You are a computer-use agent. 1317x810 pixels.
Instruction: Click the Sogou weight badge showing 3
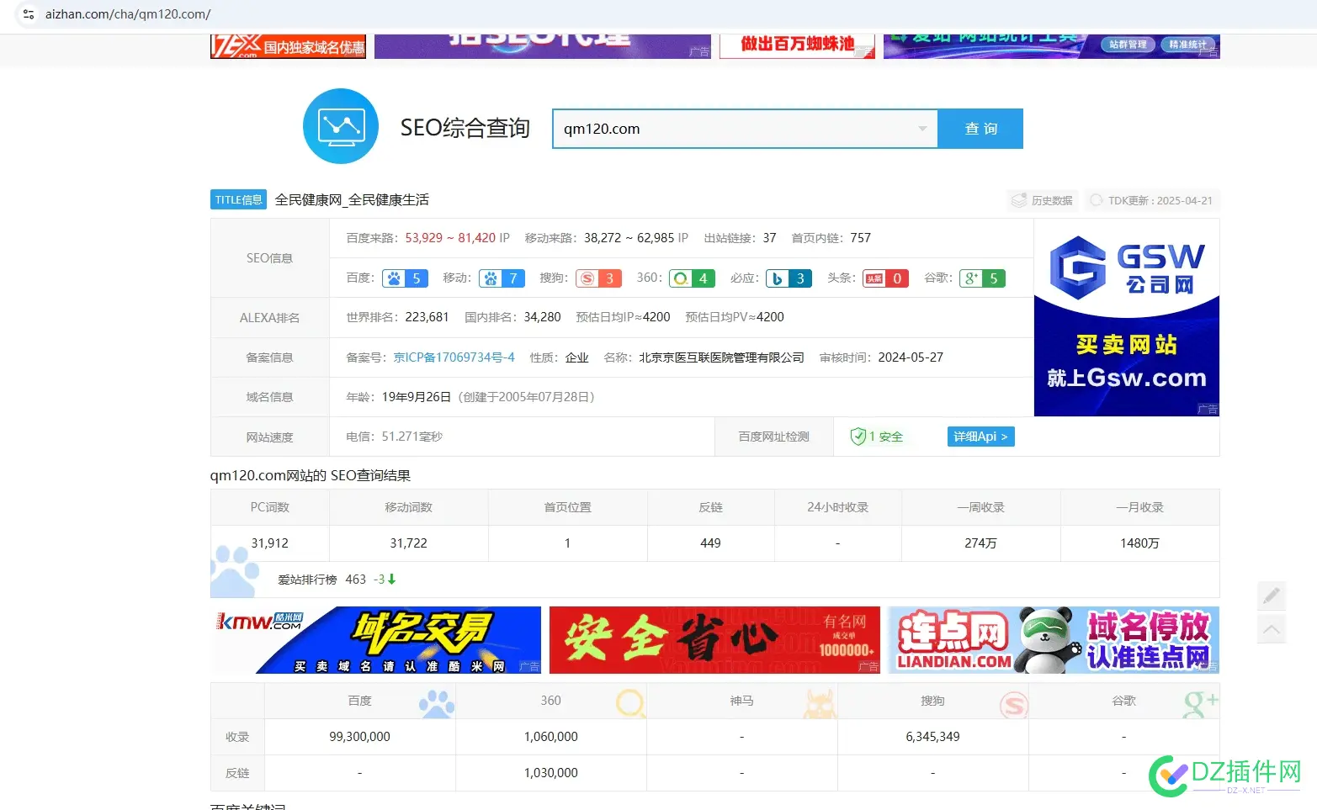coord(598,278)
